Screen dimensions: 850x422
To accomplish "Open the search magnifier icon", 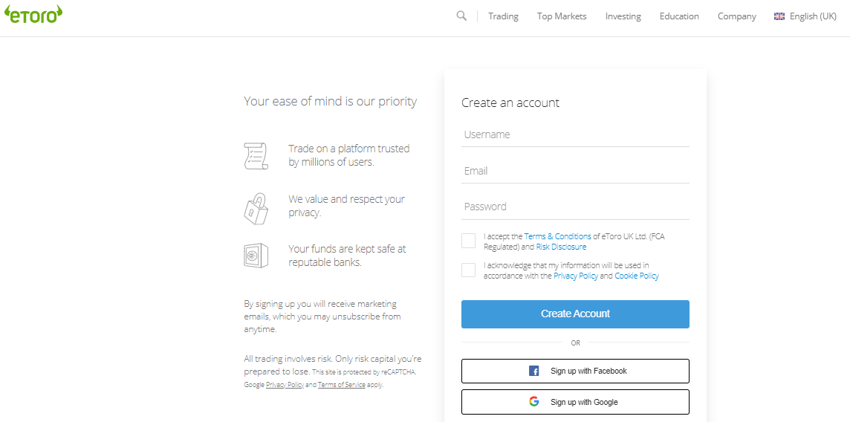I will coord(461,16).
